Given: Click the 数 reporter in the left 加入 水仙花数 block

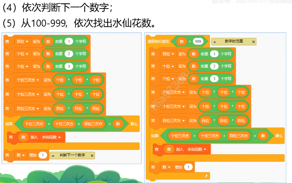Looking at the screenshot, I should pos(23,137).
